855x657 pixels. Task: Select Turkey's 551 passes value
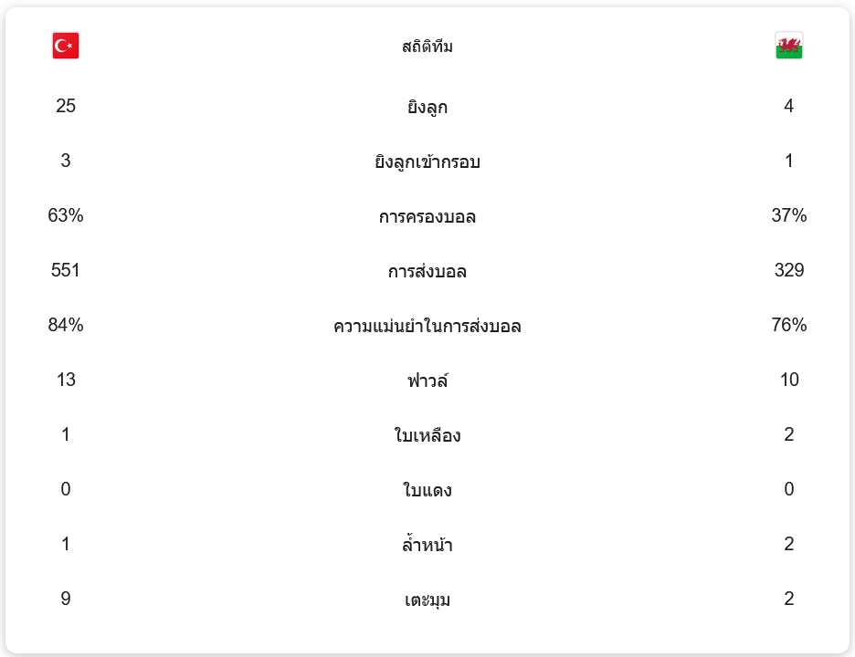tap(66, 270)
